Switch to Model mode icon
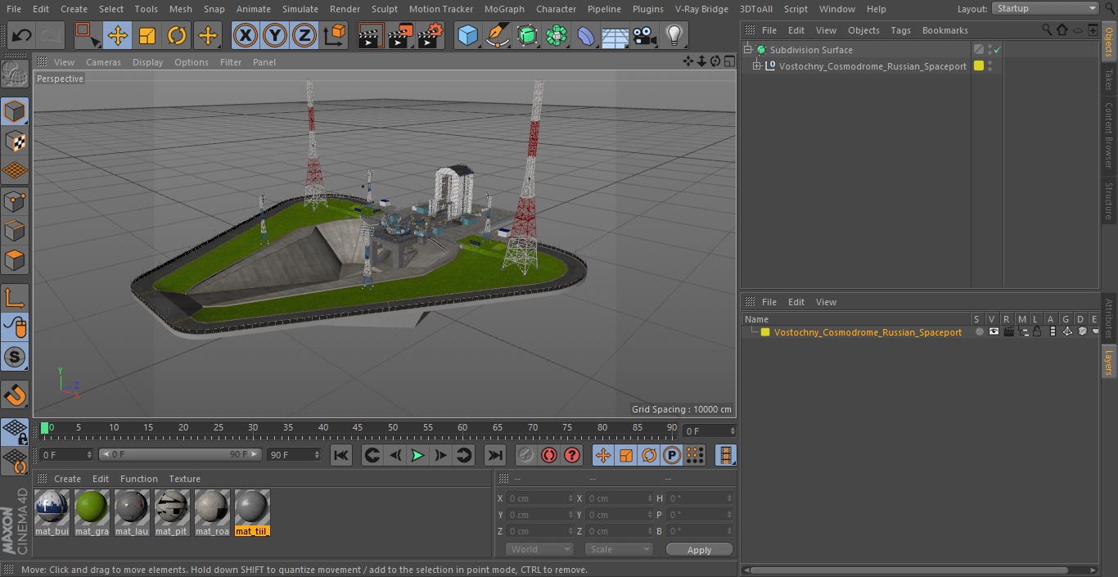Screen dimensions: 1118x577 coord(15,110)
